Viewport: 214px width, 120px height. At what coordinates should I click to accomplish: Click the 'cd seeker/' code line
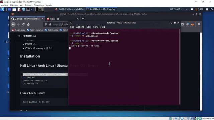[29, 77]
